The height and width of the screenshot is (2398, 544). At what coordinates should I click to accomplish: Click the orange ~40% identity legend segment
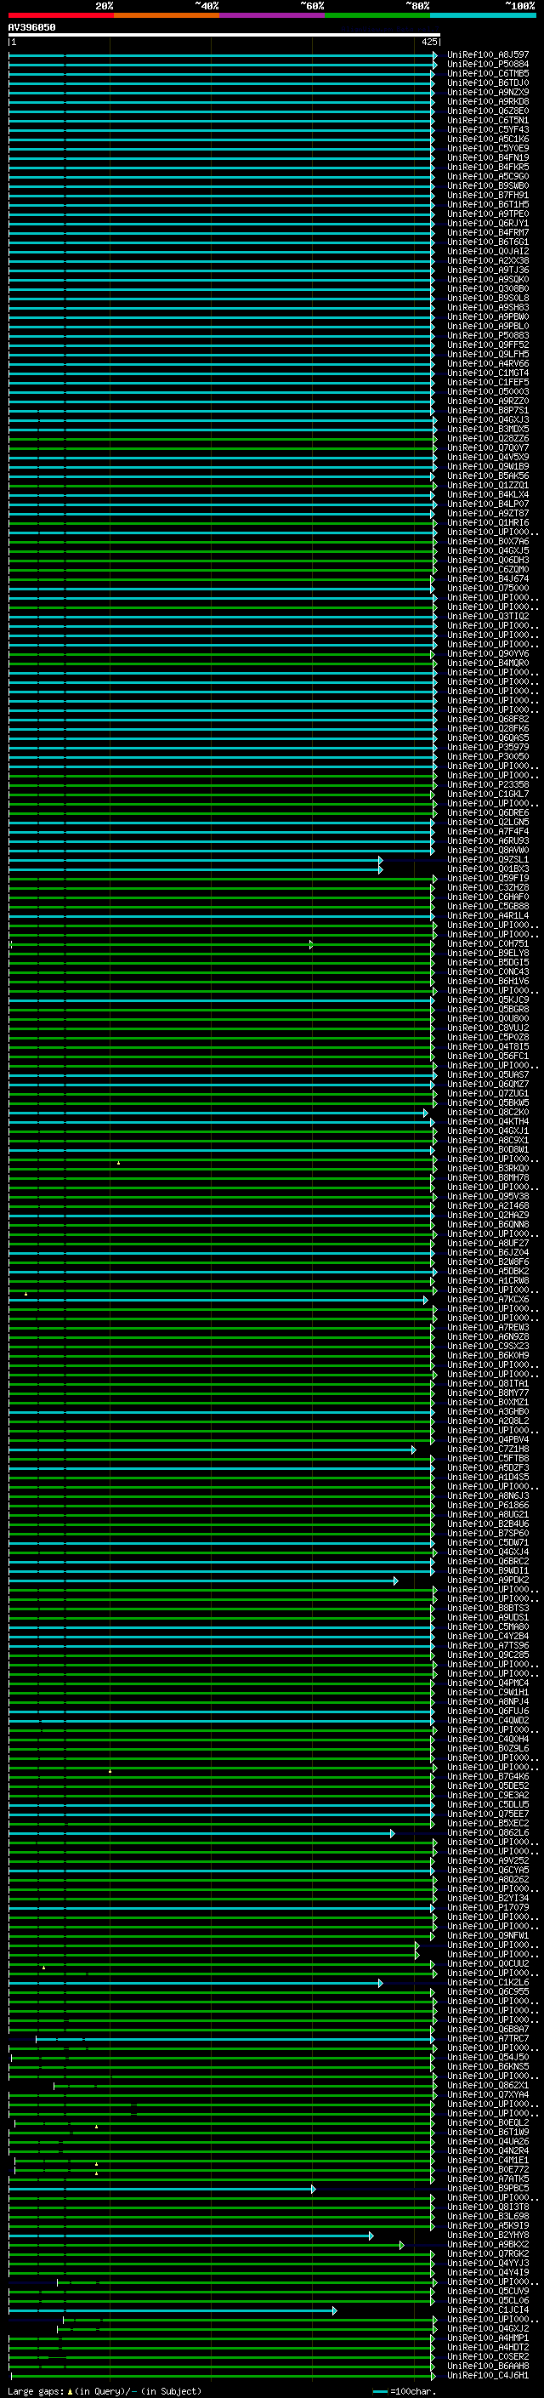[x=167, y=15]
